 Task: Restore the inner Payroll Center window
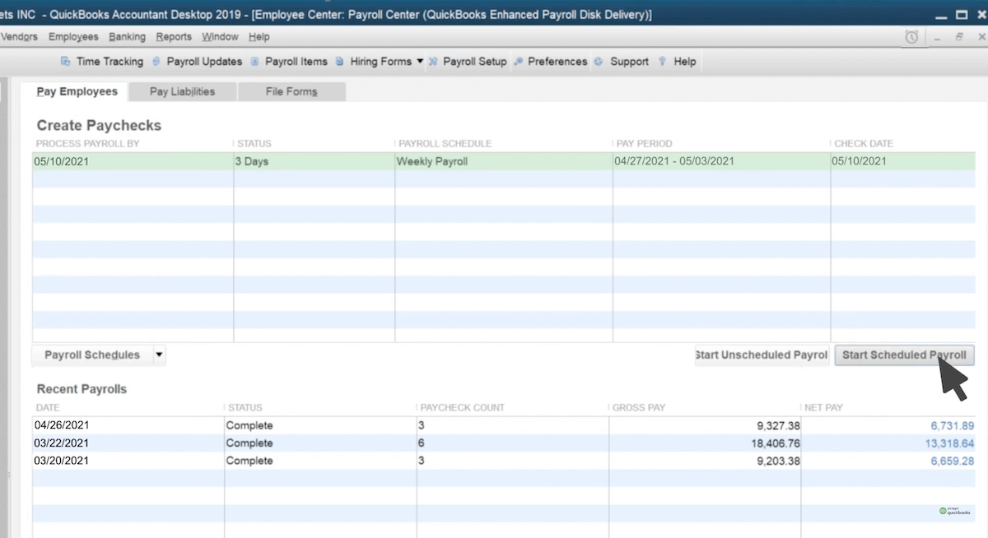coord(959,37)
